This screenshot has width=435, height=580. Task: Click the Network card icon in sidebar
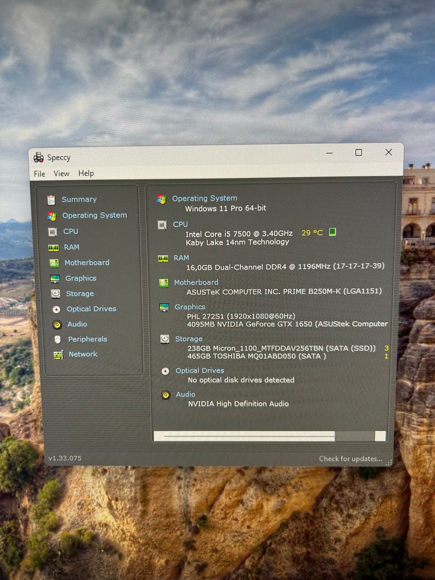click(58, 355)
